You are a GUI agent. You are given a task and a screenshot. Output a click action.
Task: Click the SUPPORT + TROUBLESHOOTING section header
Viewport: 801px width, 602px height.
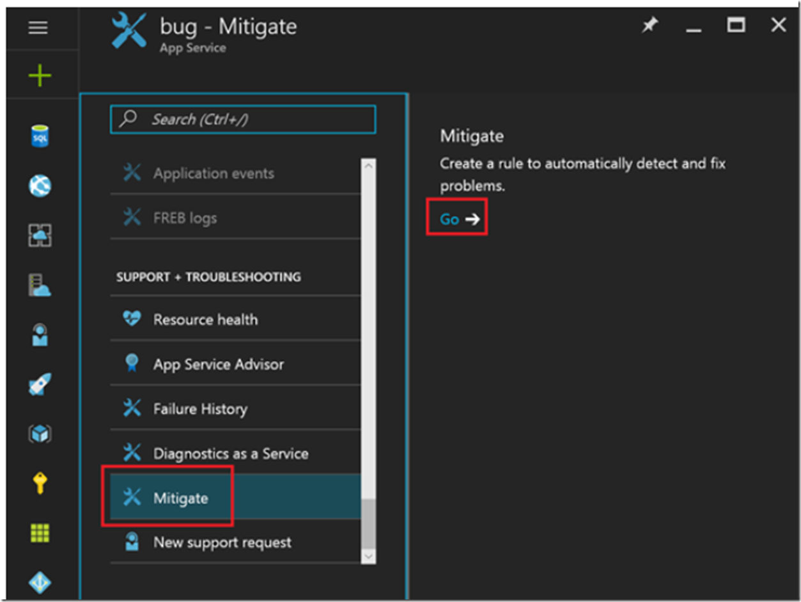208,277
